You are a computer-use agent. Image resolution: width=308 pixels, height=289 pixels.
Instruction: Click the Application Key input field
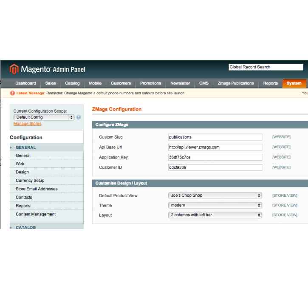coord(215,157)
